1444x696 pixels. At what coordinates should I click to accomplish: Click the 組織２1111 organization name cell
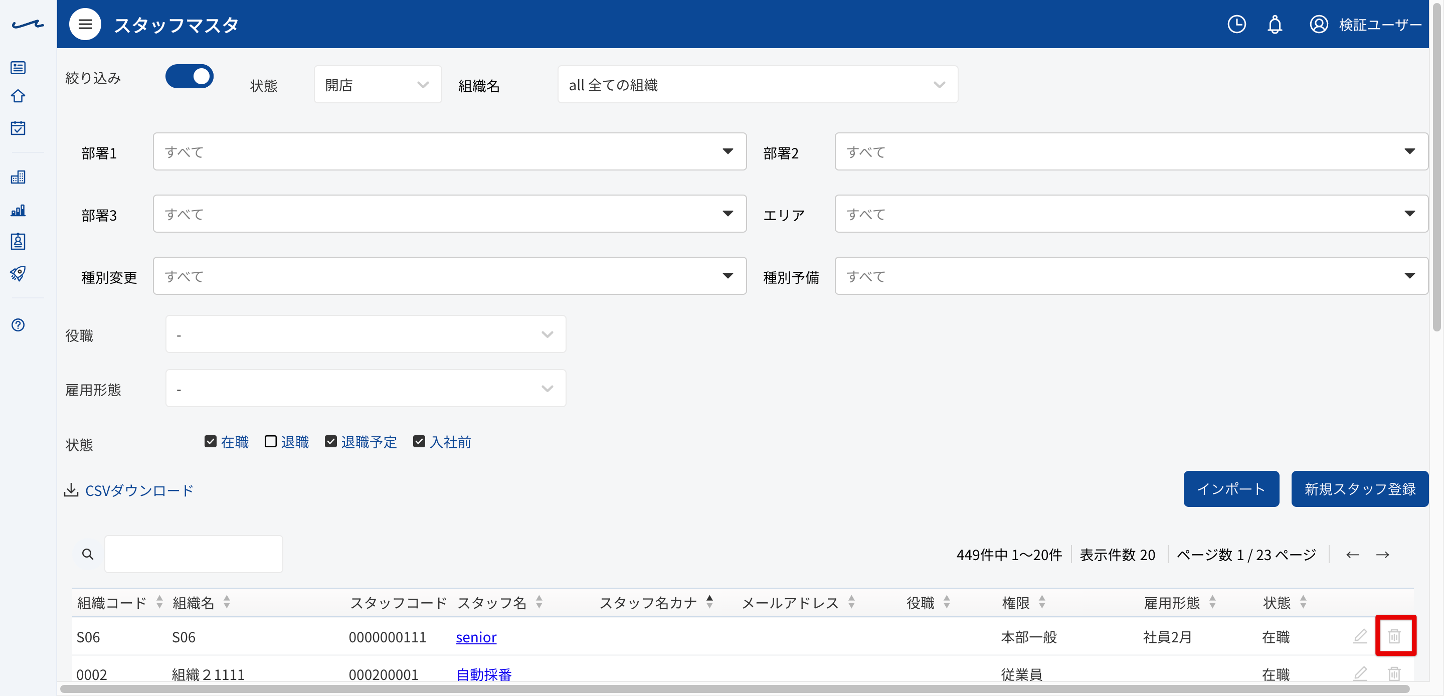[208, 674]
